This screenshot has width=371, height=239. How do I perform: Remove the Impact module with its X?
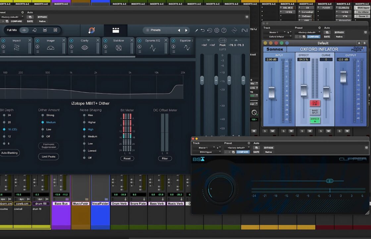click(30, 40)
